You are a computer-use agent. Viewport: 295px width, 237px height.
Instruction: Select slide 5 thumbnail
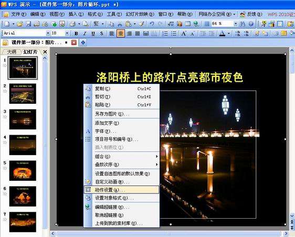(23, 170)
